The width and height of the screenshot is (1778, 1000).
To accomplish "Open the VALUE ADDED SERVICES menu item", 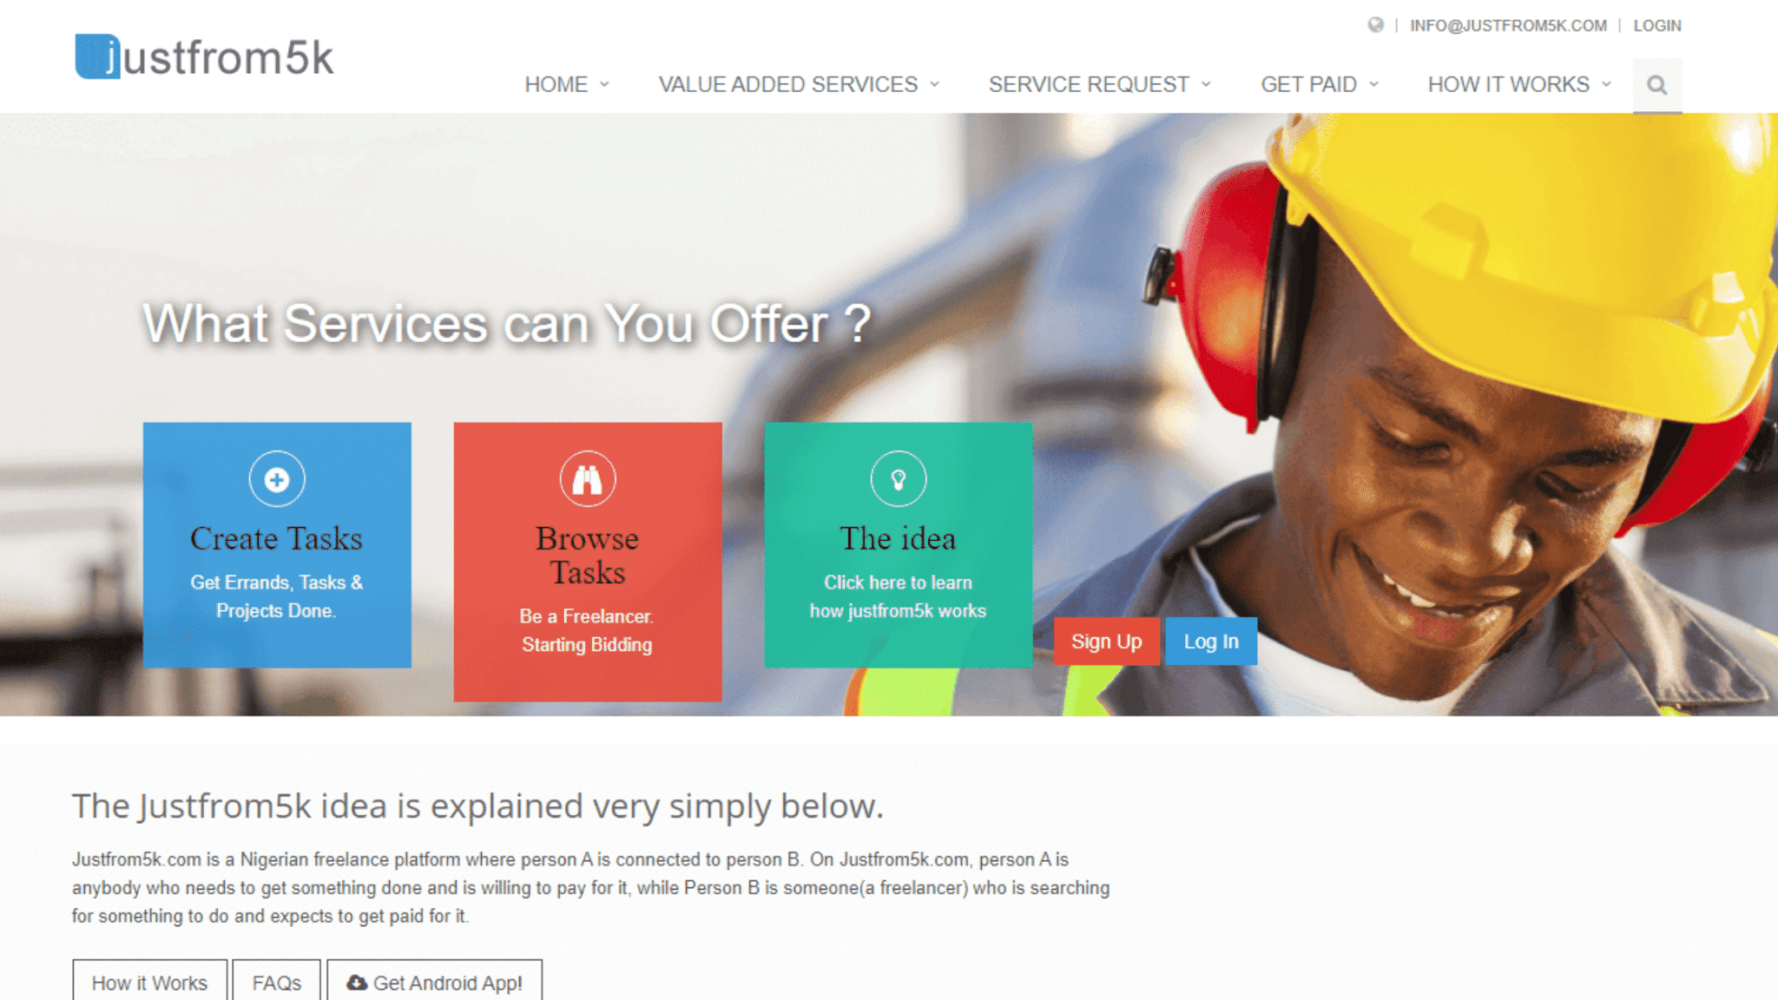I will point(788,84).
